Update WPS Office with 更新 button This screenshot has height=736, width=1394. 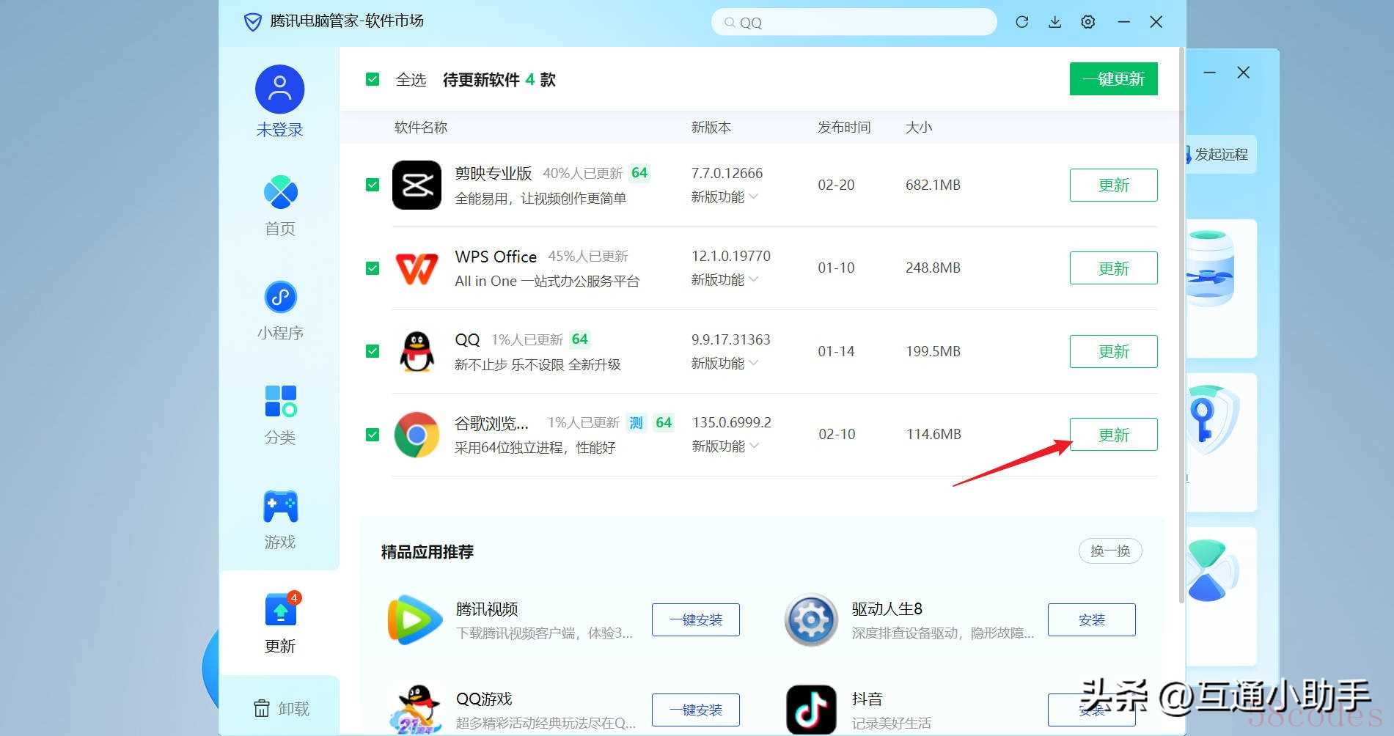pyautogui.click(x=1113, y=268)
